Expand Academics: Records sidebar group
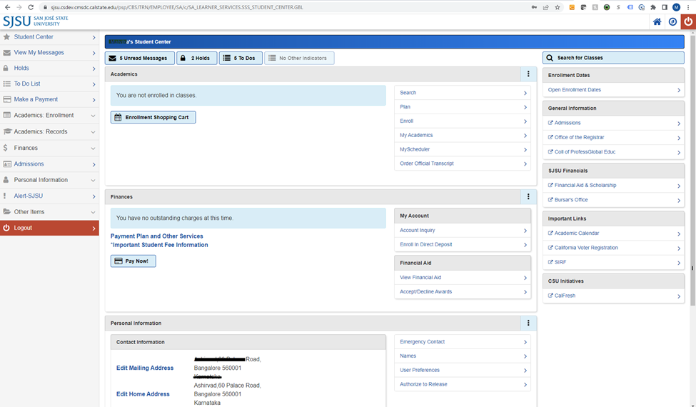Image resolution: width=696 pixels, height=407 pixels. [49, 131]
